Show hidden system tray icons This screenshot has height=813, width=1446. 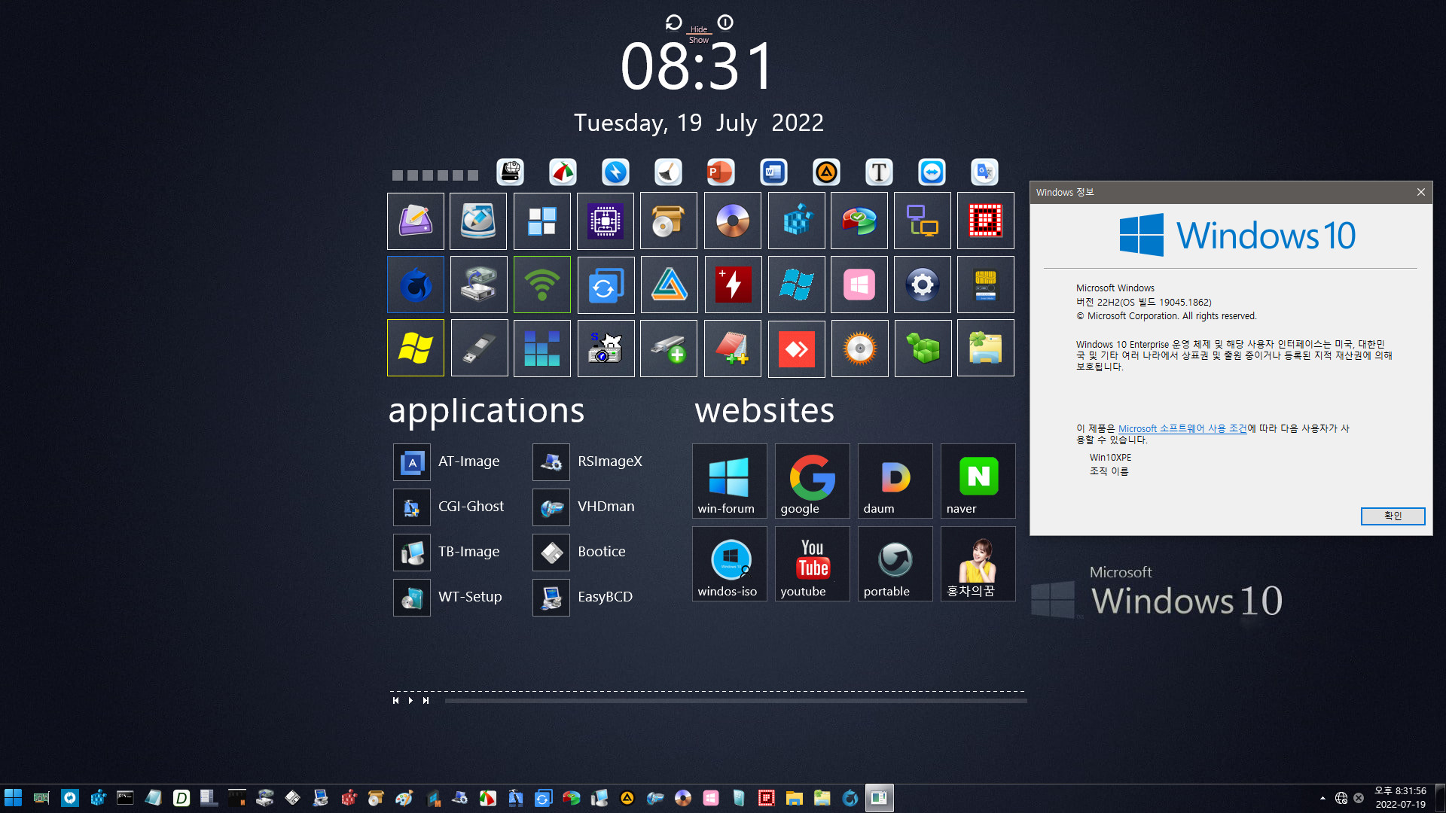pyautogui.click(x=1322, y=798)
